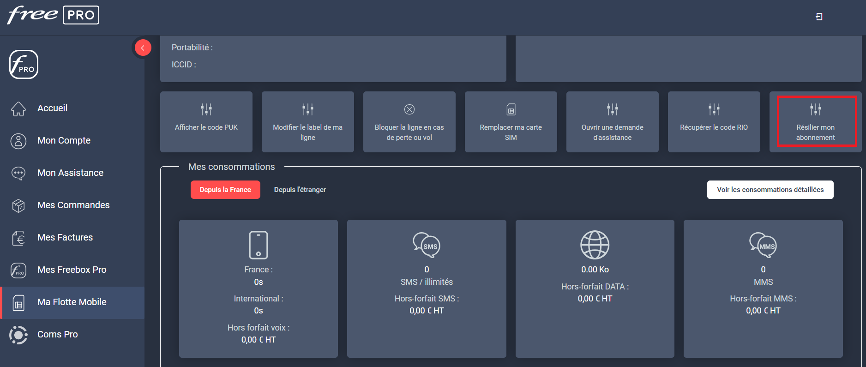Click the SMS / illimités text
The width and height of the screenshot is (866, 367).
coord(427,282)
